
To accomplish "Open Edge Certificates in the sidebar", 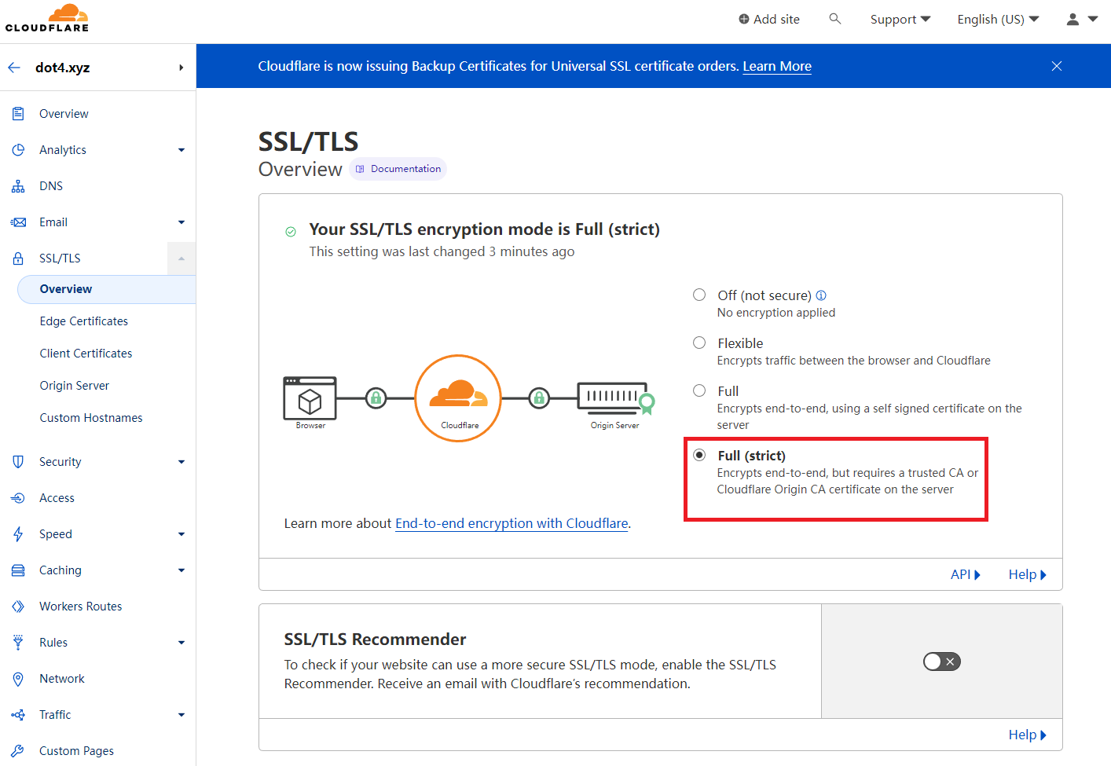I will (x=84, y=321).
